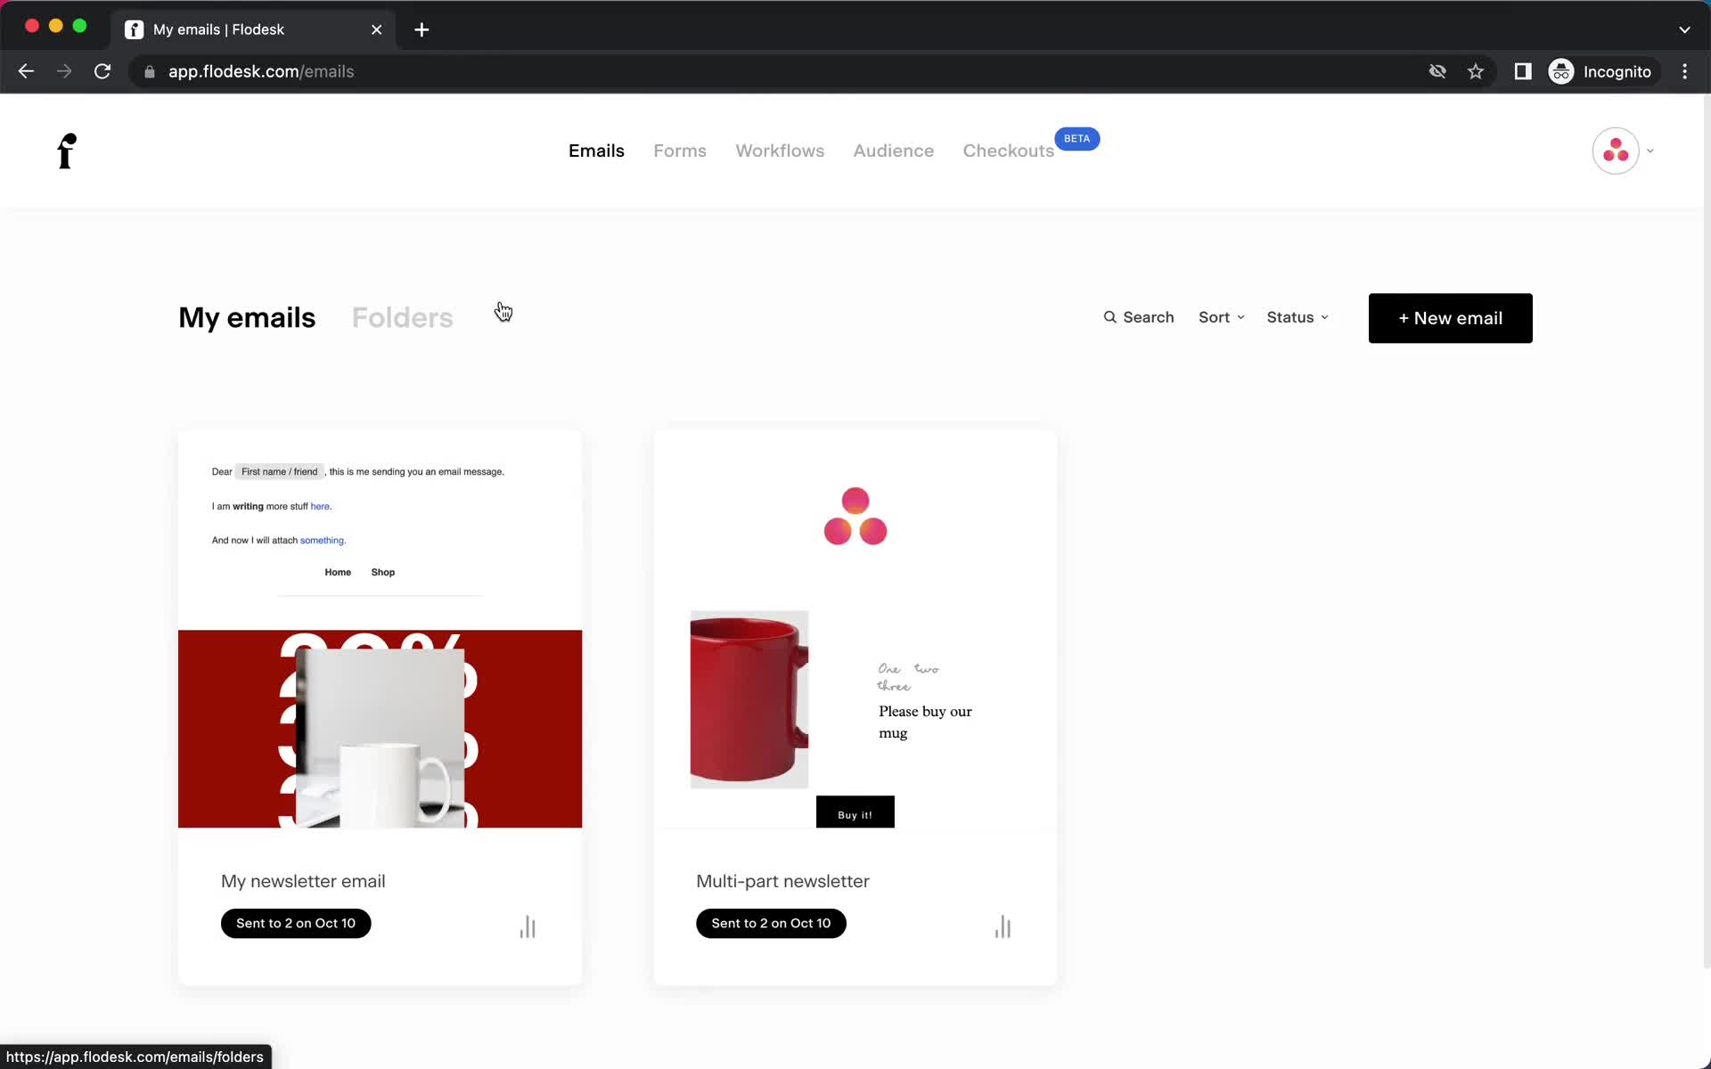Click the analytics bars icon on My newsletter email
This screenshot has height=1069, width=1711.
click(x=526, y=925)
